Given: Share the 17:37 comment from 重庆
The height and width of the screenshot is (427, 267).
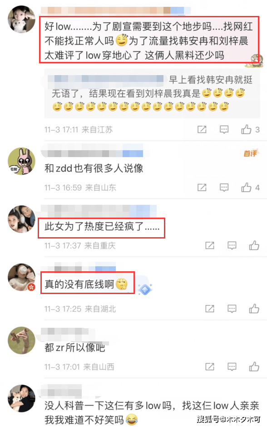Looking at the screenshot, I should coord(210,245).
